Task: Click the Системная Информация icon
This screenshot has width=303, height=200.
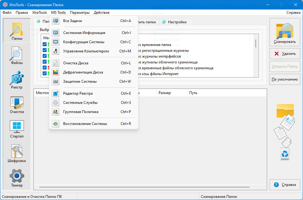Action: coord(56,33)
